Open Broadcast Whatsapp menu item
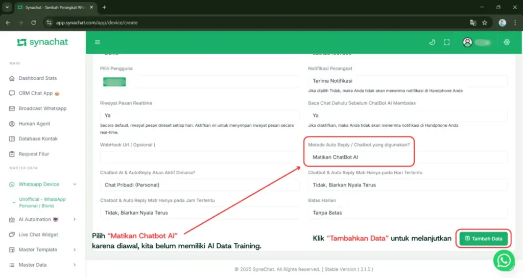This screenshot has width=523, height=278. click(43, 108)
